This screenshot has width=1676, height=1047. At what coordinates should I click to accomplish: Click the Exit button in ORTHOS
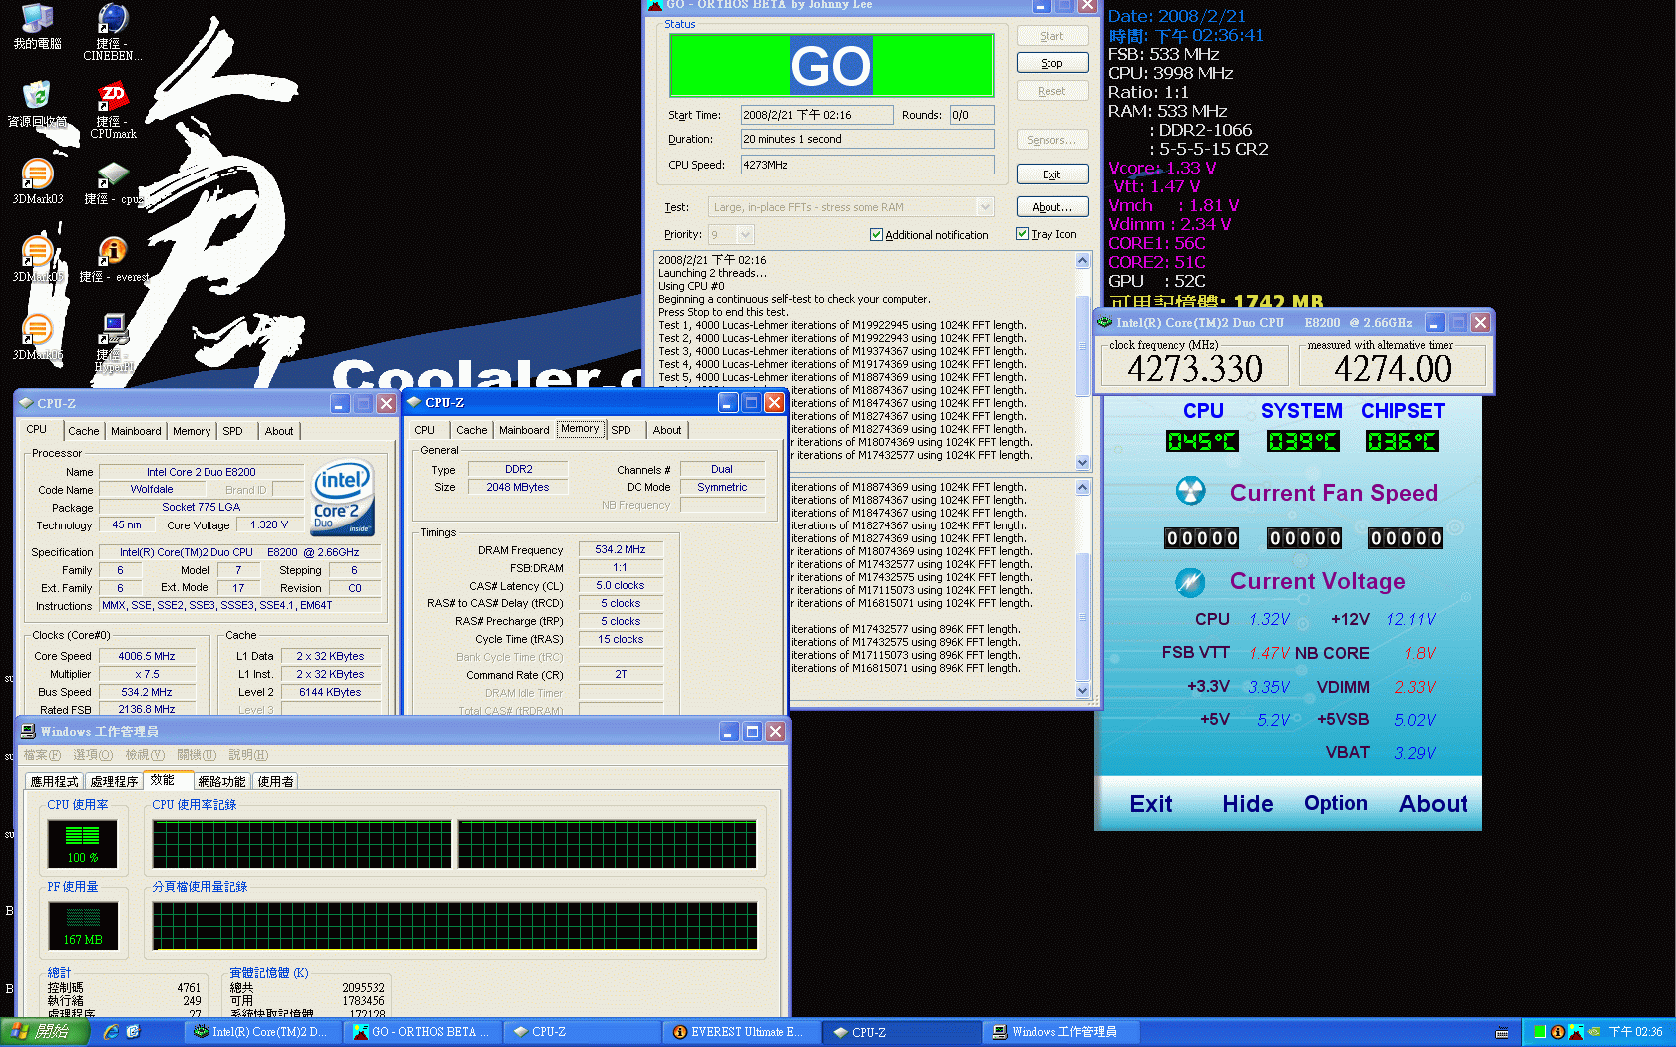[1052, 174]
